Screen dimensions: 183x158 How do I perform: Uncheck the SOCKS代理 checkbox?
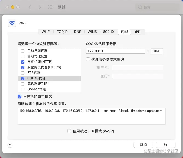pyautogui.click(x=23, y=78)
